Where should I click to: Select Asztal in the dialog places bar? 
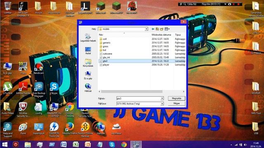(x=88, y=51)
